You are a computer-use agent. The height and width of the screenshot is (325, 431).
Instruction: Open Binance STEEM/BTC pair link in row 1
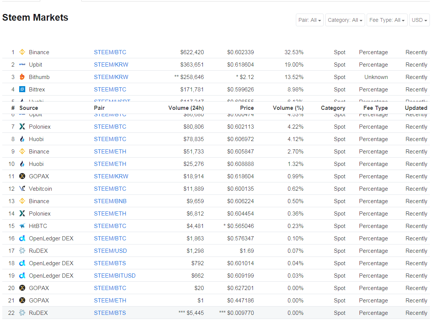[110, 52]
